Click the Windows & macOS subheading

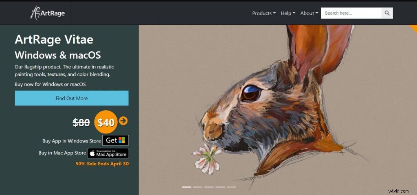click(x=58, y=55)
